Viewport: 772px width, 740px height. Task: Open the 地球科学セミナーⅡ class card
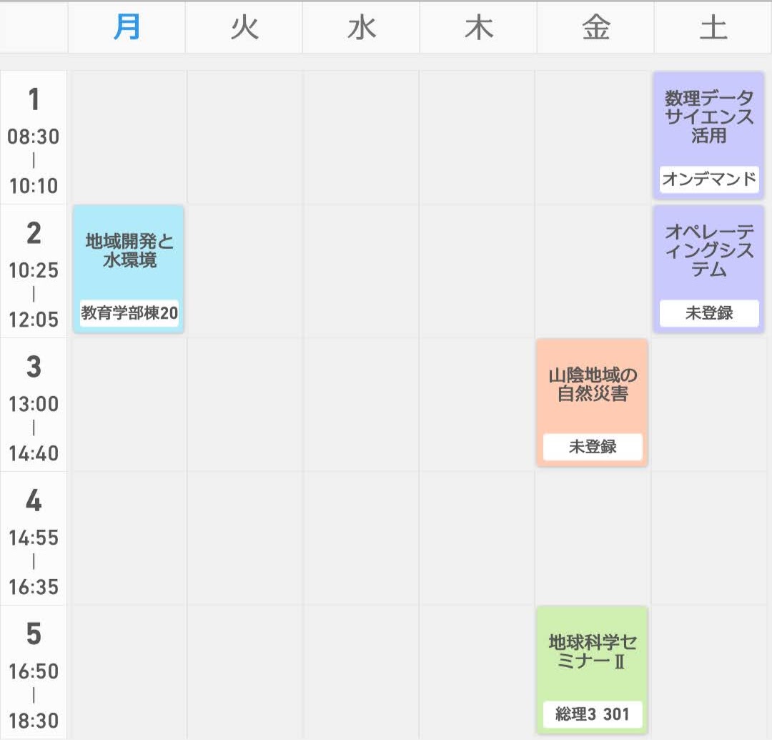592,652
